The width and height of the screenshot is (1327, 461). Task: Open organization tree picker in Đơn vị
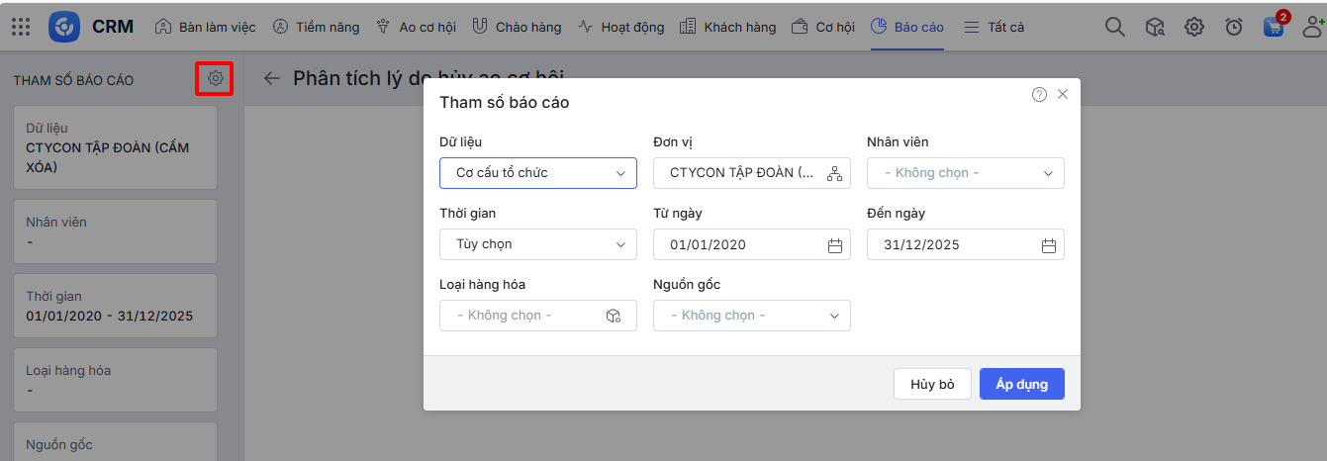834,174
